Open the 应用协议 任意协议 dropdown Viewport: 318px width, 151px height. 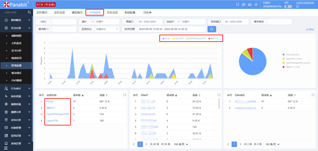[x=107, y=29]
